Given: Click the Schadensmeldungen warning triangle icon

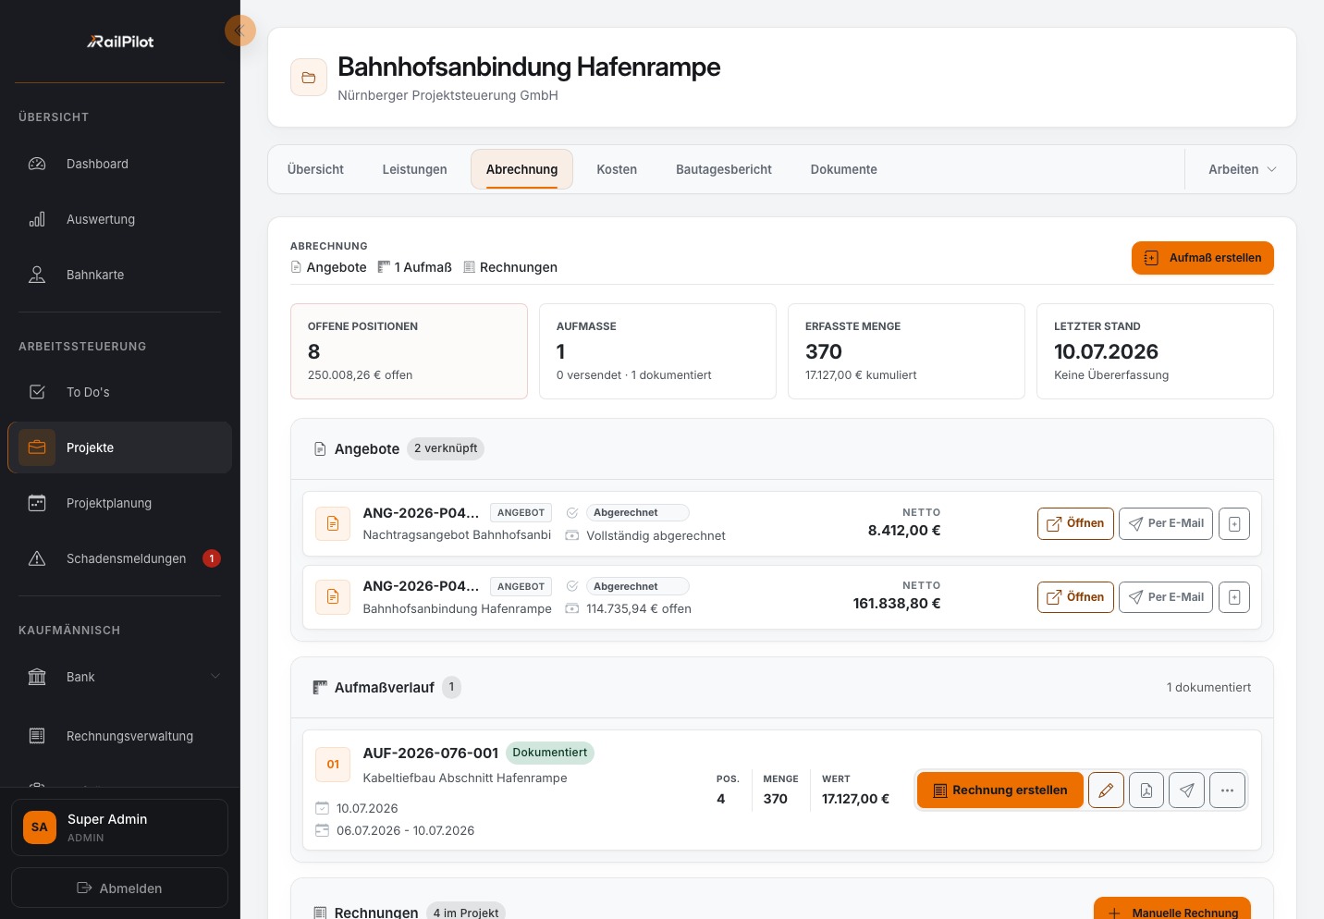Looking at the screenshot, I should pyautogui.click(x=37, y=558).
